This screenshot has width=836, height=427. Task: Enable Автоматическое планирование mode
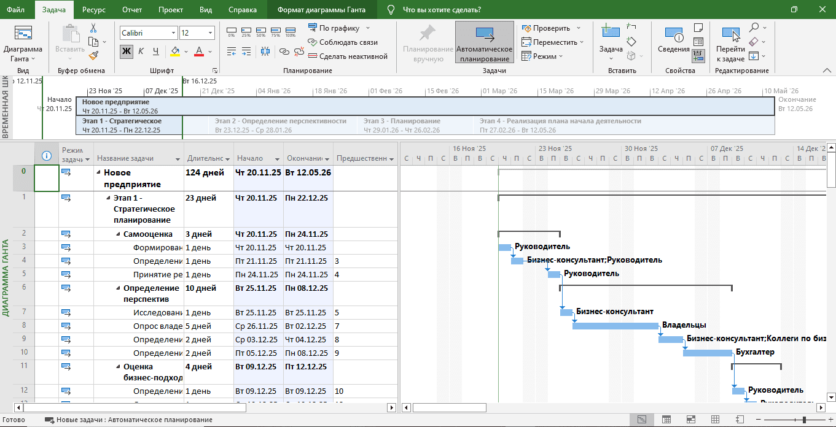click(x=484, y=43)
